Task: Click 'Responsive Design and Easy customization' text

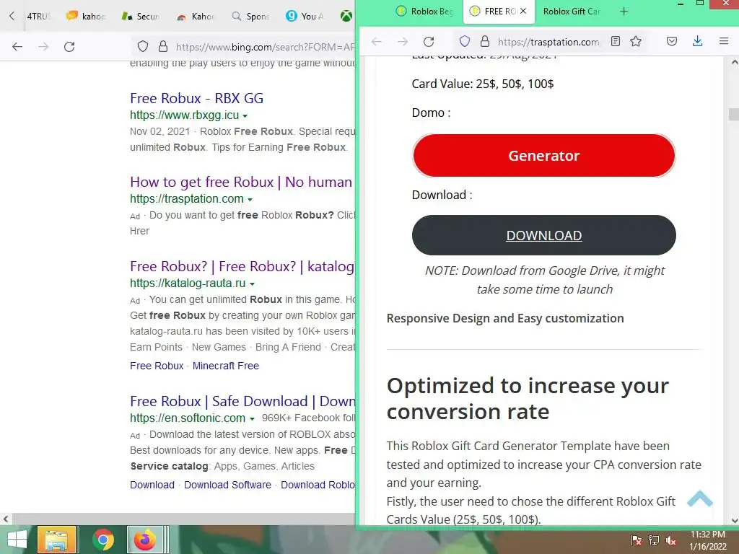Action: [505, 318]
